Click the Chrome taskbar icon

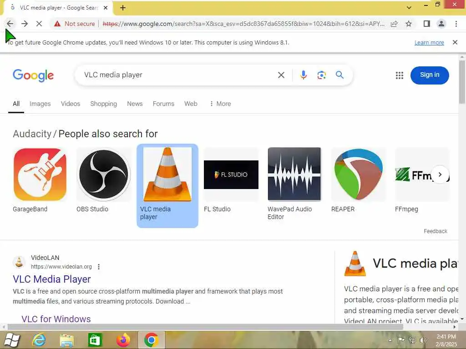[151, 340]
